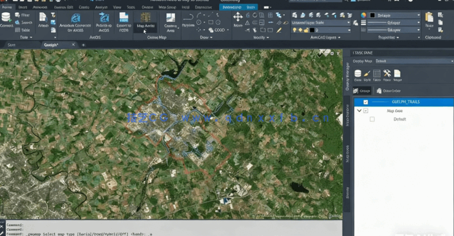The image size is (454, 236).
Task: Toggle the layer lock icon
Action: [x=306, y=30]
